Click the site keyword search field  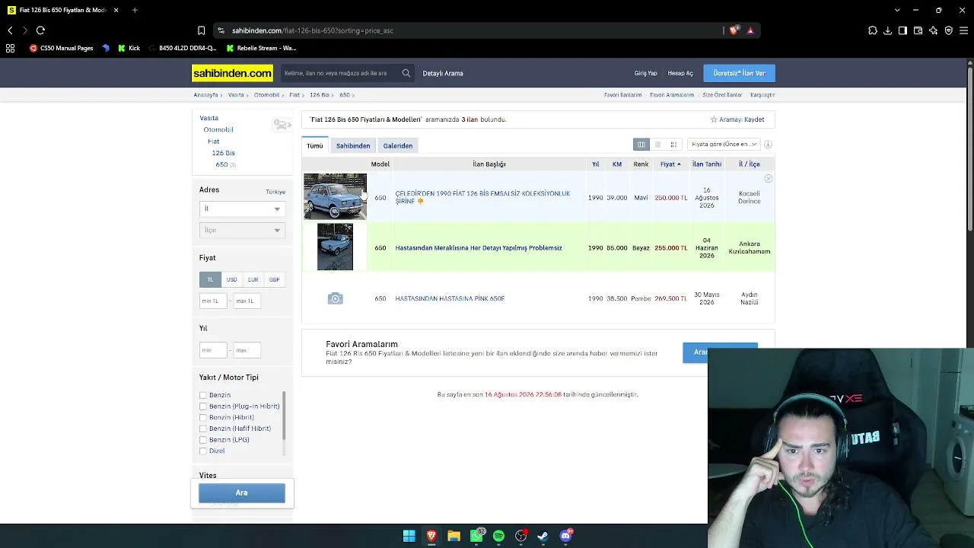click(x=339, y=73)
